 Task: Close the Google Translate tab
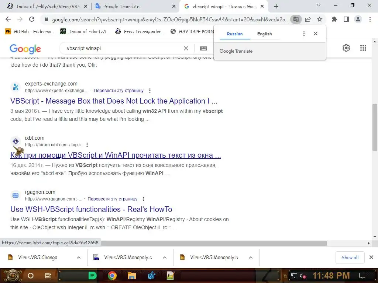coord(174,7)
